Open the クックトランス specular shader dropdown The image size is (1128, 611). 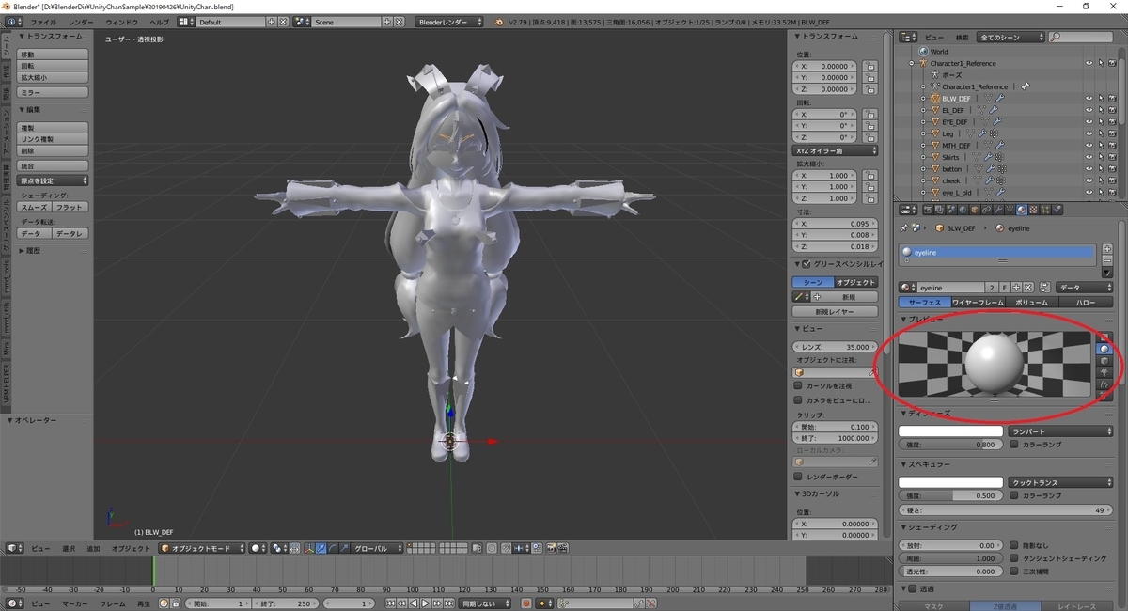(1060, 482)
